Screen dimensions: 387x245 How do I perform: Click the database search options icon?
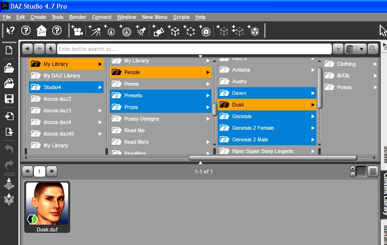coord(350,49)
